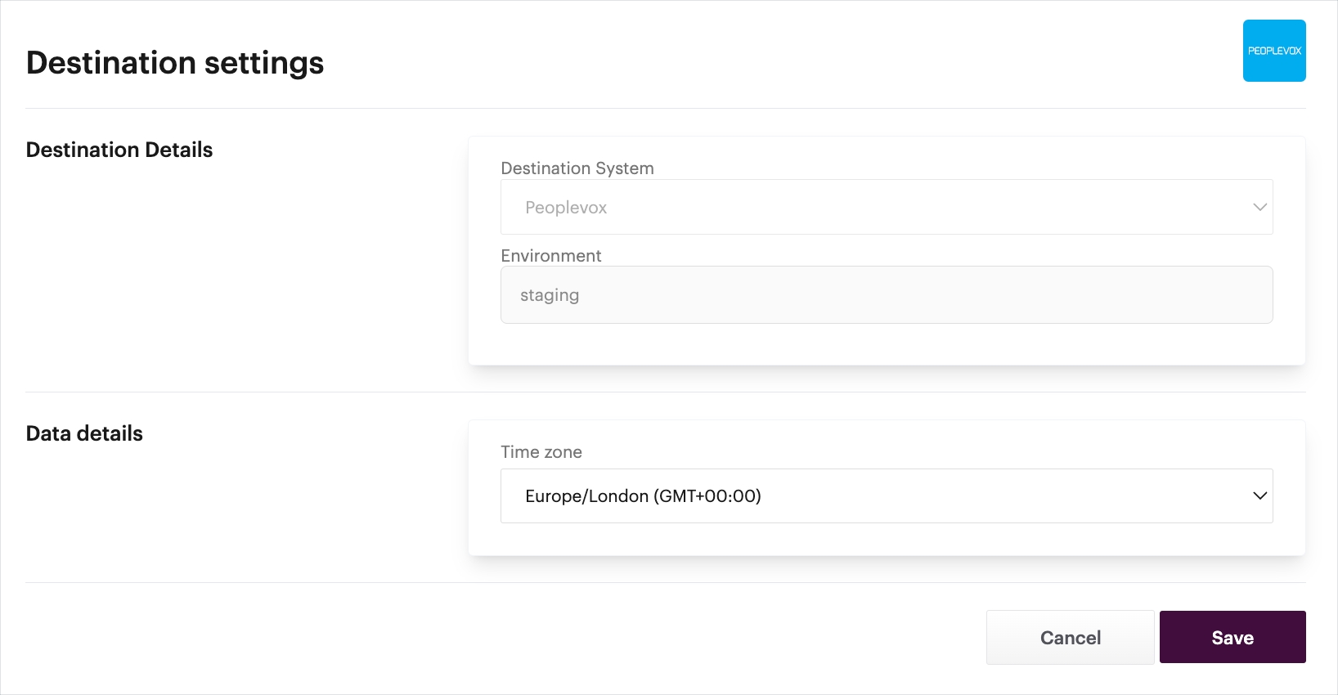Image resolution: width=1338 pixels, height=695 pixels.
Task: Save the destination settings
Action: [1232, 637]
